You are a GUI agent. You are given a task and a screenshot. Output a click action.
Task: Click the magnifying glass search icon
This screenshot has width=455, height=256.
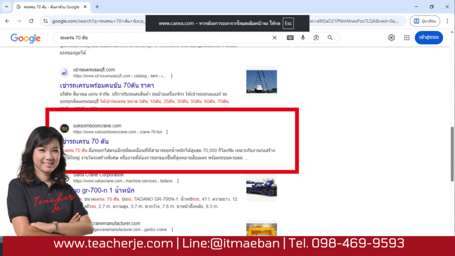(x=330, y=38)
